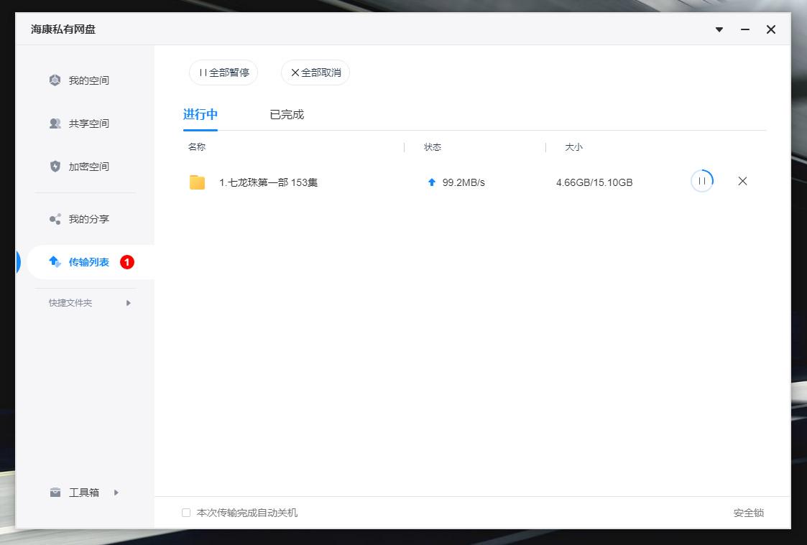Open the title bar dropdown arrow

tap(719, 29)
